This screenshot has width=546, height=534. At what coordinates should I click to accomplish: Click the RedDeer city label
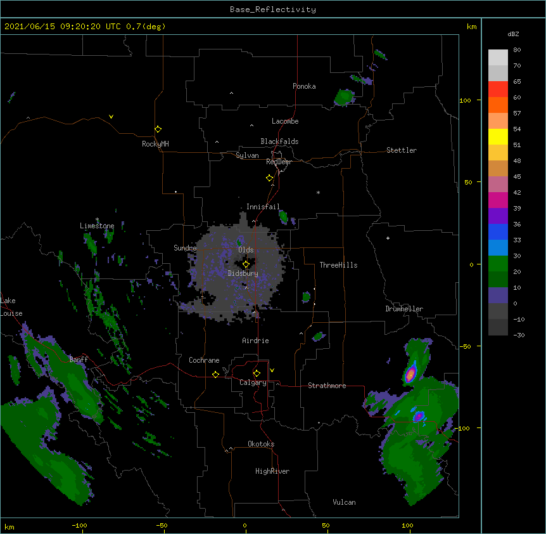click(x=279, y=162)
